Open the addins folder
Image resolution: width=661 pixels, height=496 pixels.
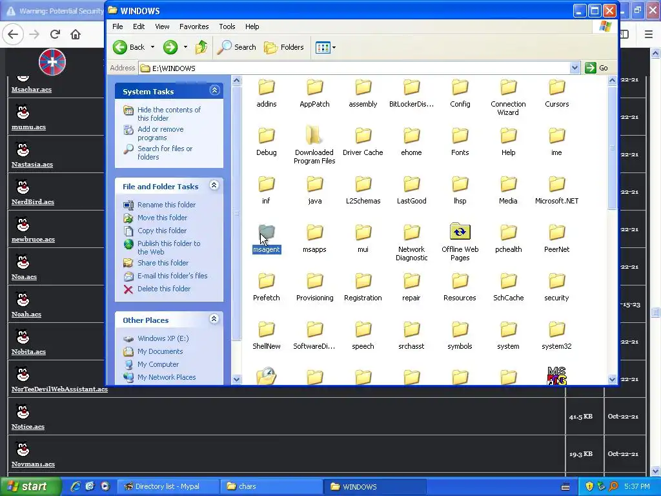(267, 94)
